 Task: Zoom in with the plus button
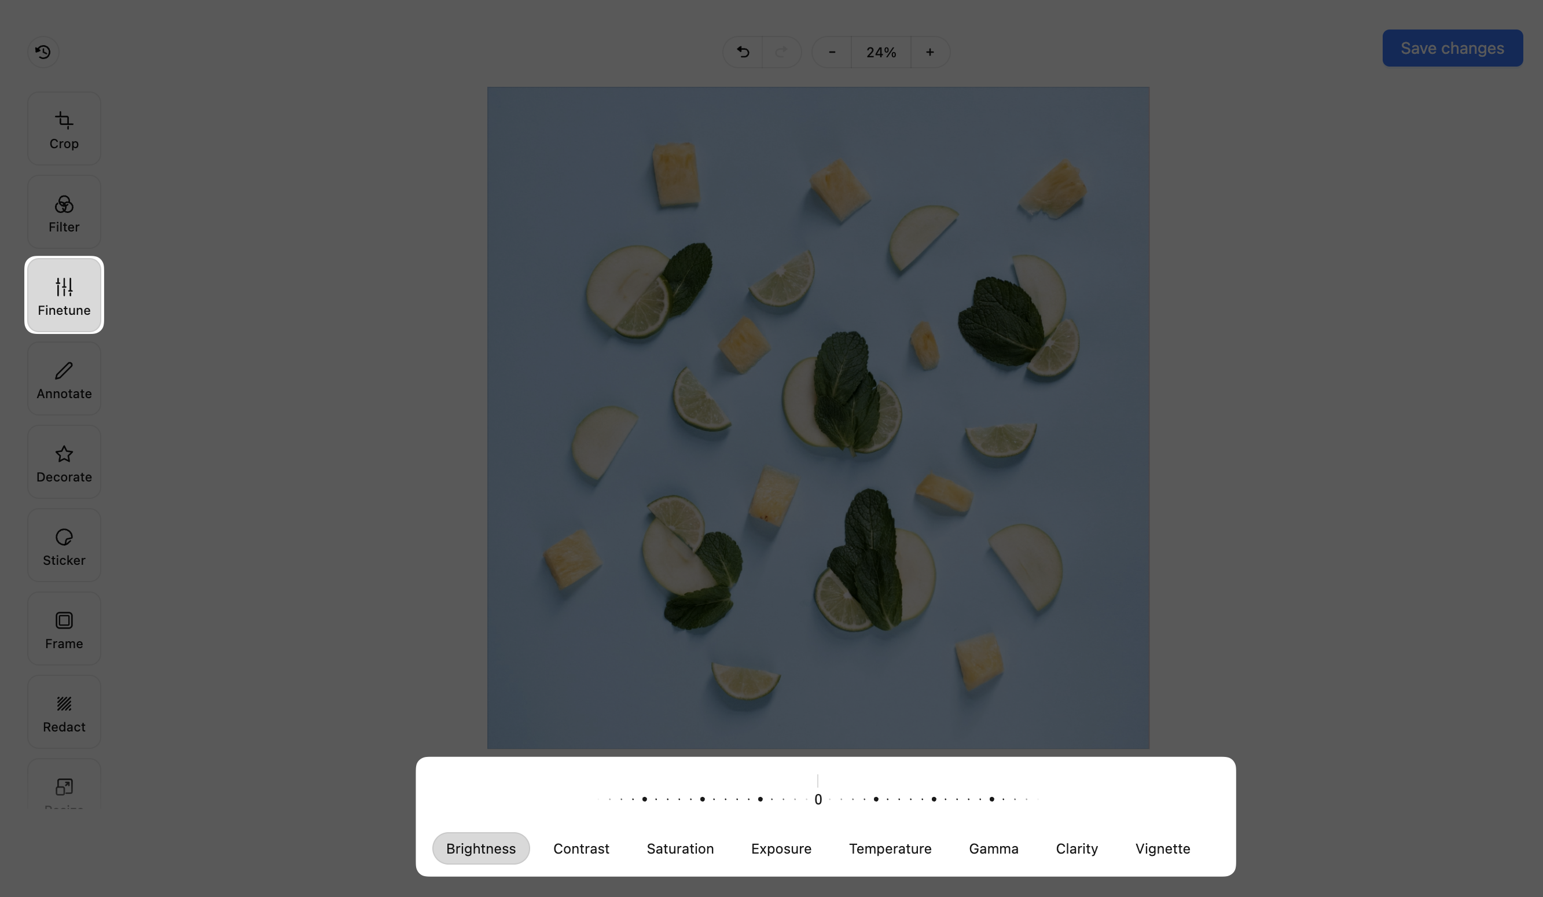pyautogui.click(x=930, y=52)
